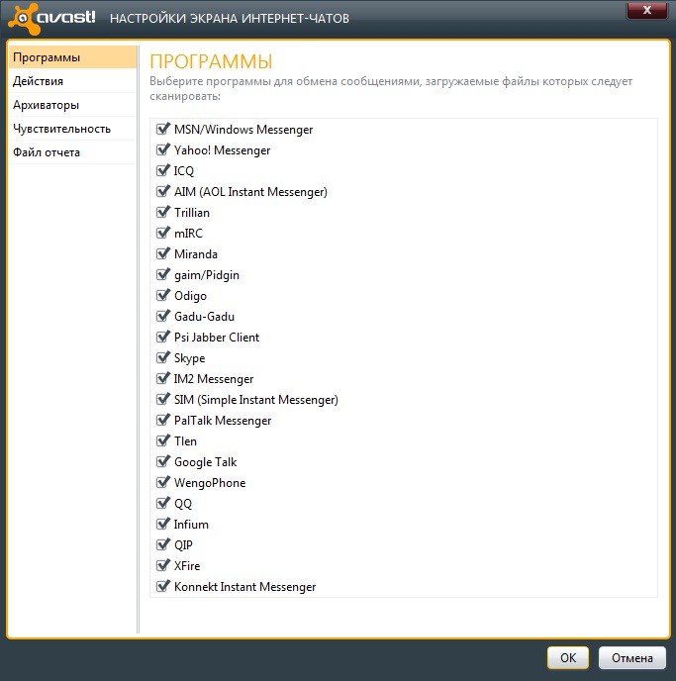The image size is (676, 681).
Task: Toggle the Trillian checkbox
Action: coord(162,213)
